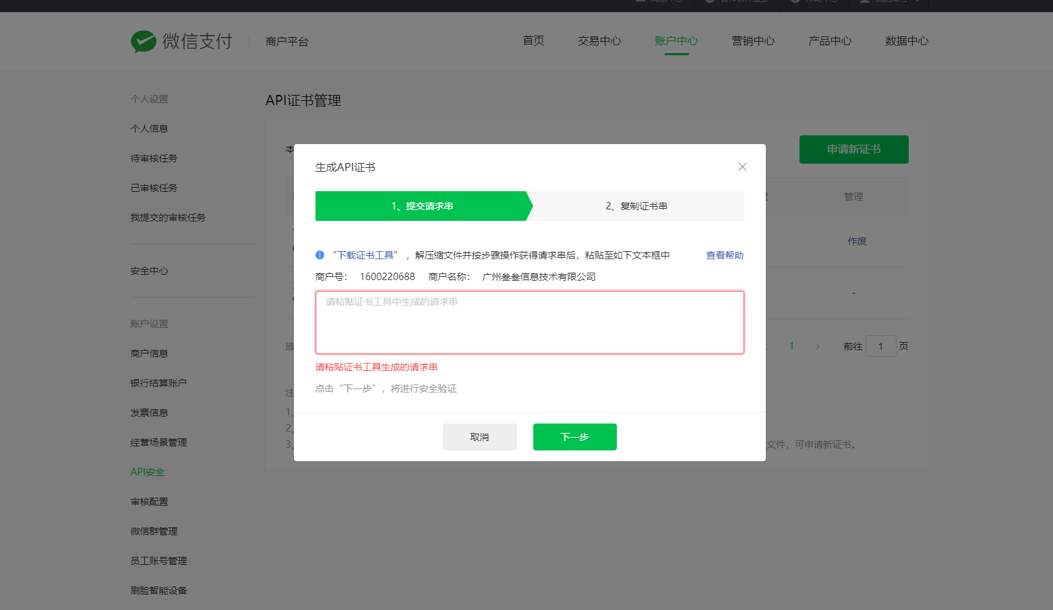Open the 下载证书工具 download link
This screenshot has height=610, width=1053.
[x=365, y=255]
